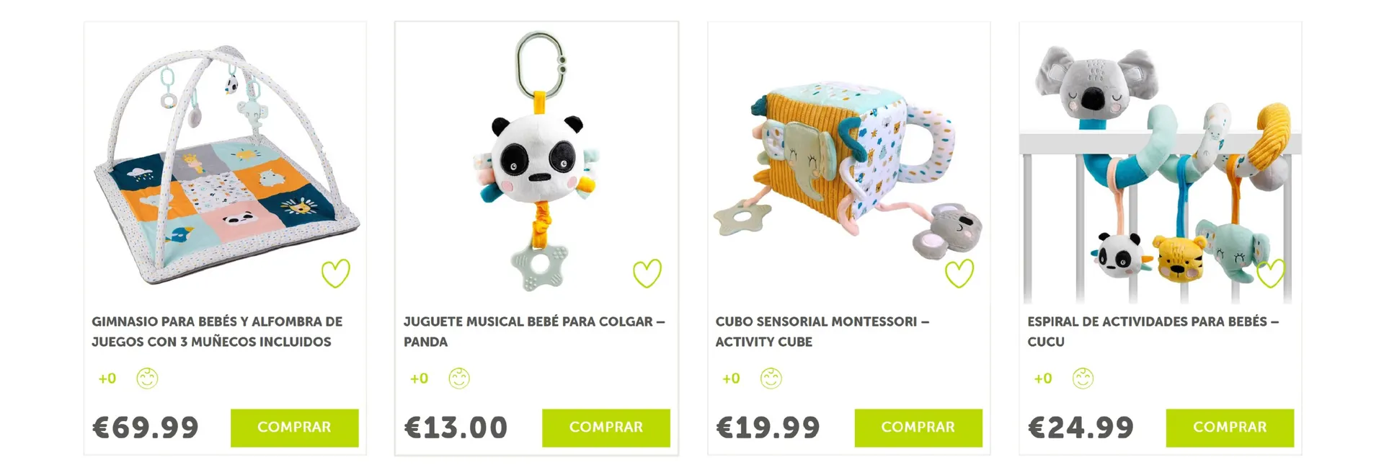Add the baby gym playmat to wishlist
Screen dimensions: 1384x470
(335, 273)
